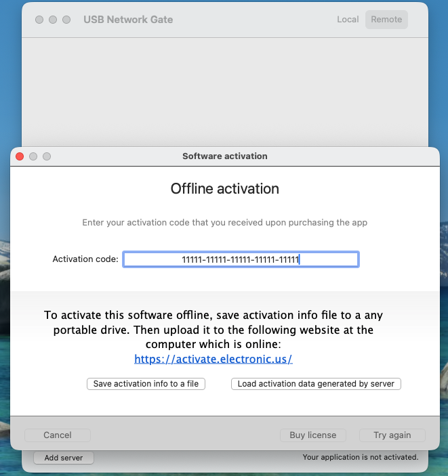Click Save activation info to a file
448x476 pixels.
click(x=146, y=384)
